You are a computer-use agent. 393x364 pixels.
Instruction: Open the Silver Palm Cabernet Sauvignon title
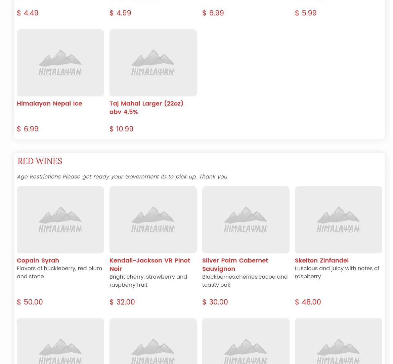click(x=235, y=265)
